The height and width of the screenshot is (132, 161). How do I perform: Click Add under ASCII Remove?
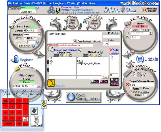tap(114, 80)
